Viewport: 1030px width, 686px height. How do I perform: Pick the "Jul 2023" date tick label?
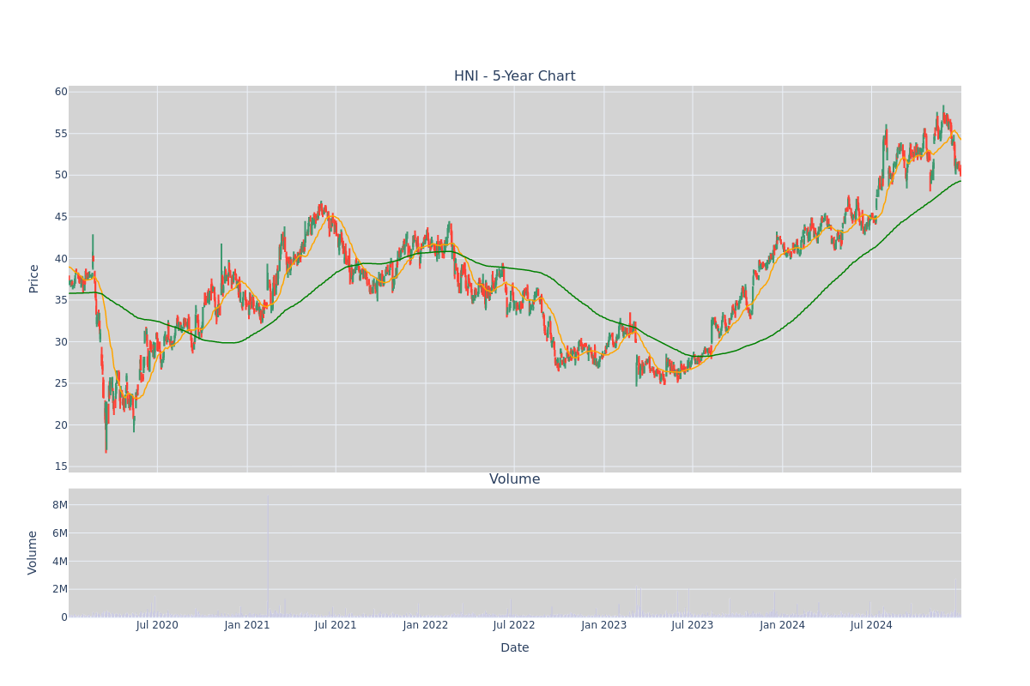[693, 625]
